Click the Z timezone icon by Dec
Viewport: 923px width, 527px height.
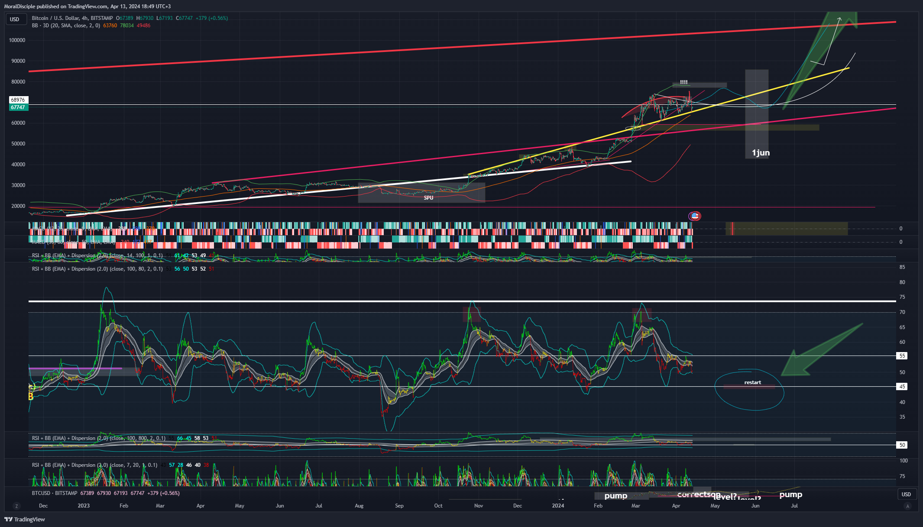point(16,506)
